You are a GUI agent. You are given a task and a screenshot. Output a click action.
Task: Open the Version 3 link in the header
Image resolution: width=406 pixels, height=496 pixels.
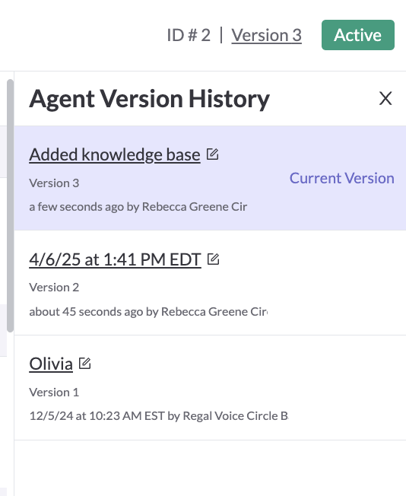coord(266,35)
